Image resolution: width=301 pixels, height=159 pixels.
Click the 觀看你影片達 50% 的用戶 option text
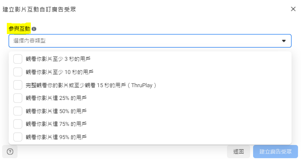pyautogui.click(x=56, y=111)
